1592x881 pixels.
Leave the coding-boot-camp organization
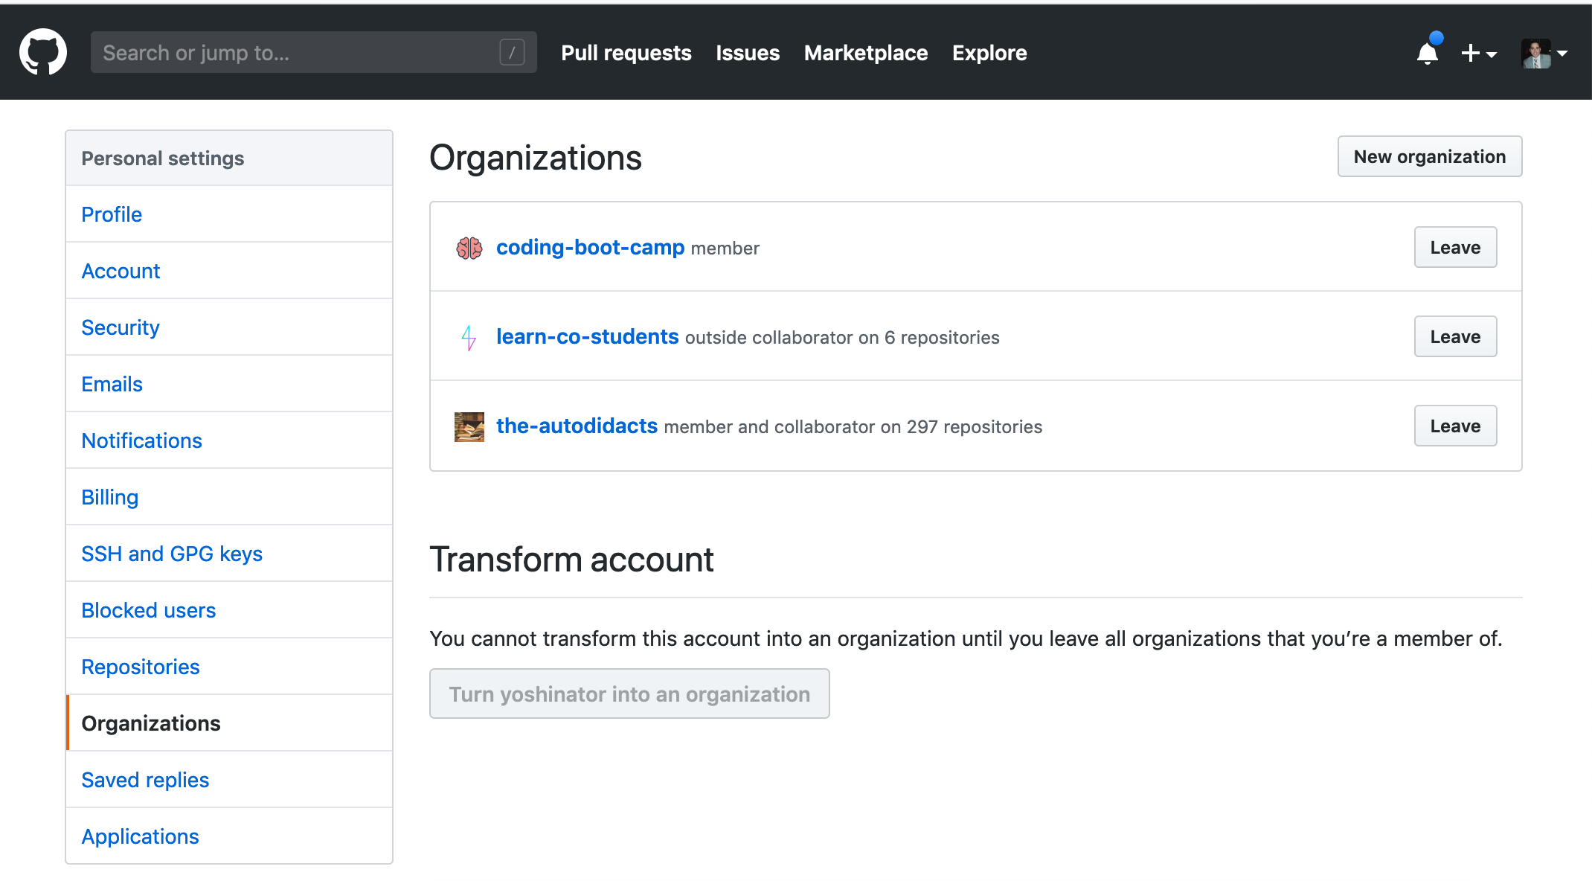(x=1454, y=247)
